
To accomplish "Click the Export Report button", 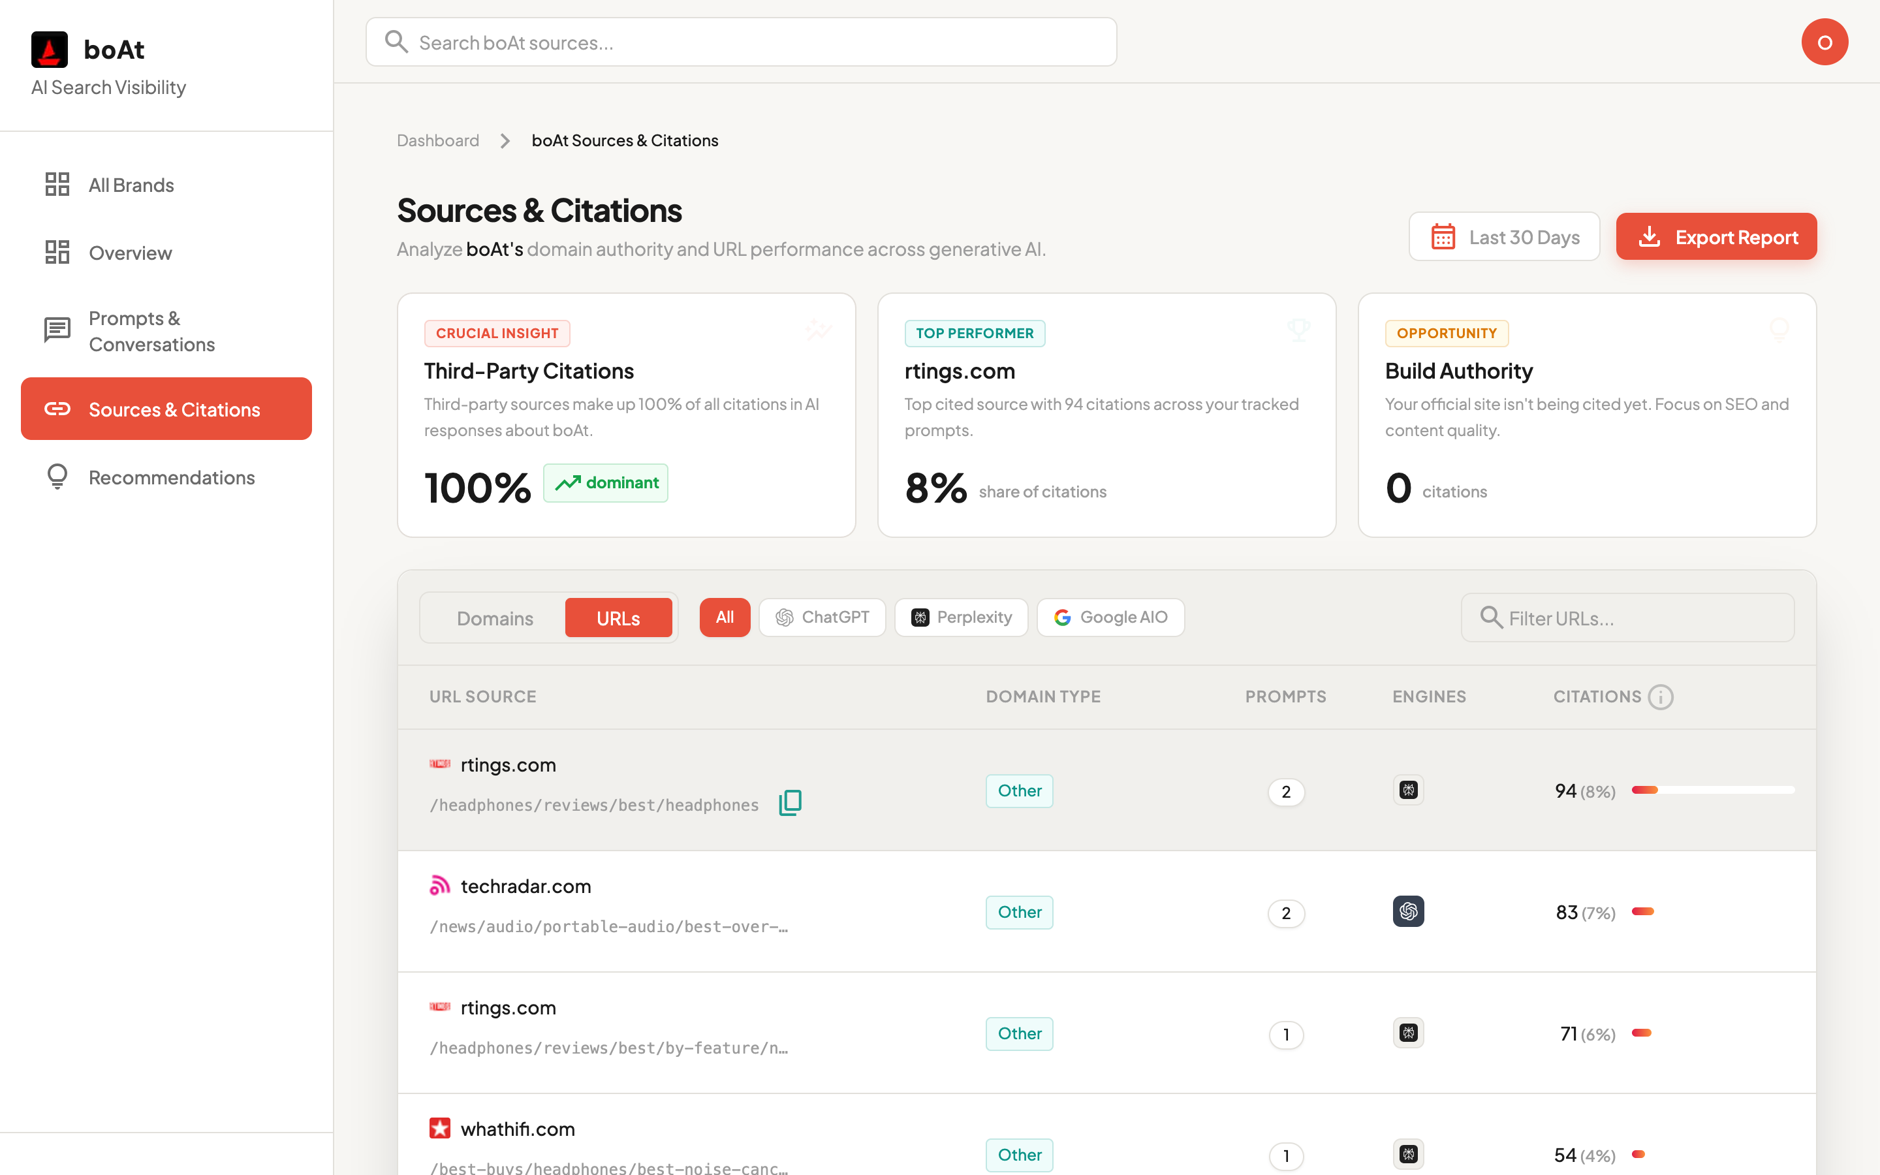I will [x=1716, y=237].
